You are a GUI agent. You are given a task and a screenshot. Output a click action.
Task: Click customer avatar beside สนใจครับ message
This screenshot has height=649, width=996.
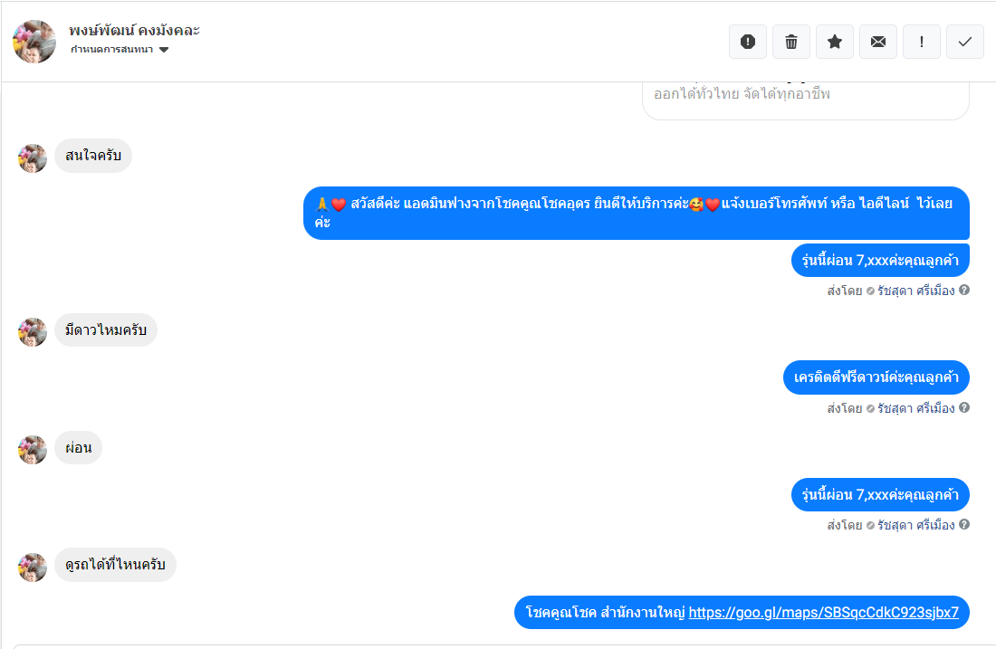[33, 158]
